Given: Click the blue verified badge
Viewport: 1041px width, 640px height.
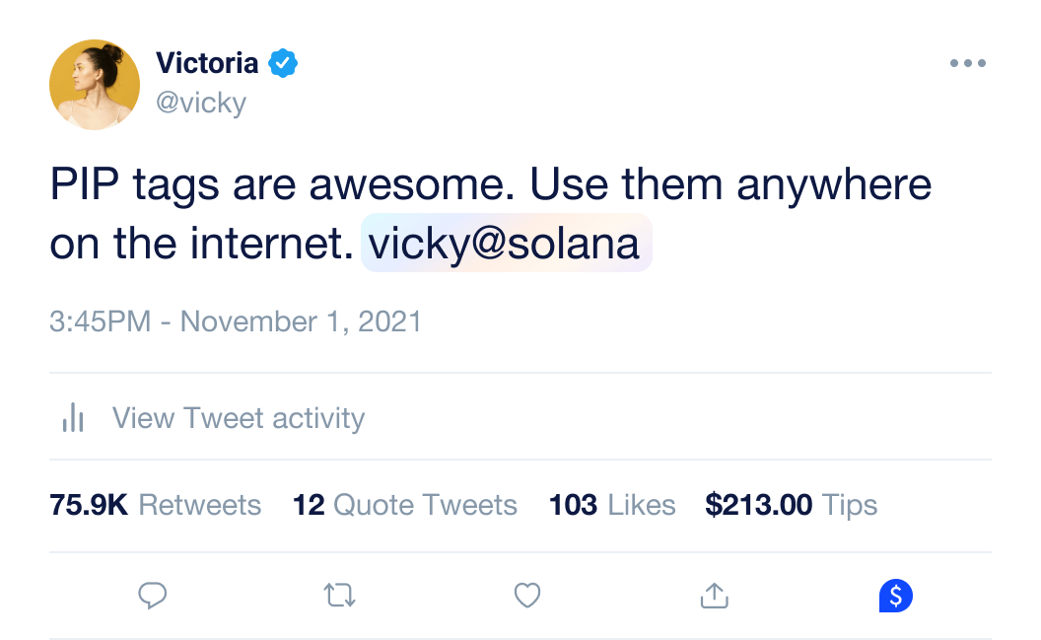Looking at the screenshot, I should 283,64.
